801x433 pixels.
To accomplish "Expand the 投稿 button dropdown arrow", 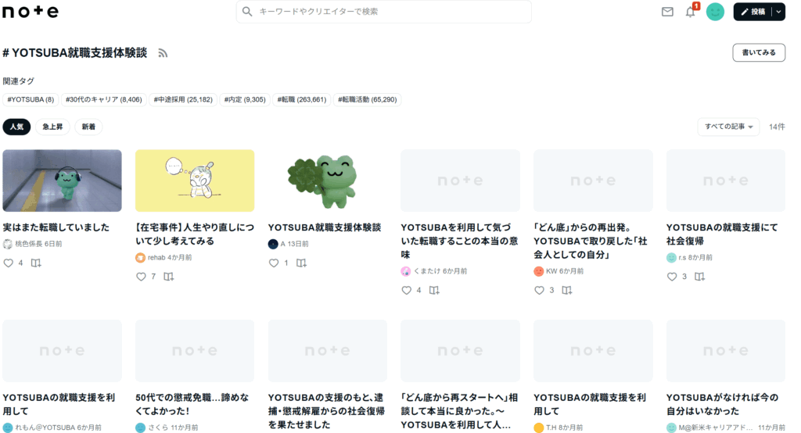I will tap(778, 12).
